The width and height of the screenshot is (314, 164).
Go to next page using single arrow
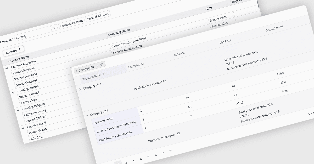(163, 153)
